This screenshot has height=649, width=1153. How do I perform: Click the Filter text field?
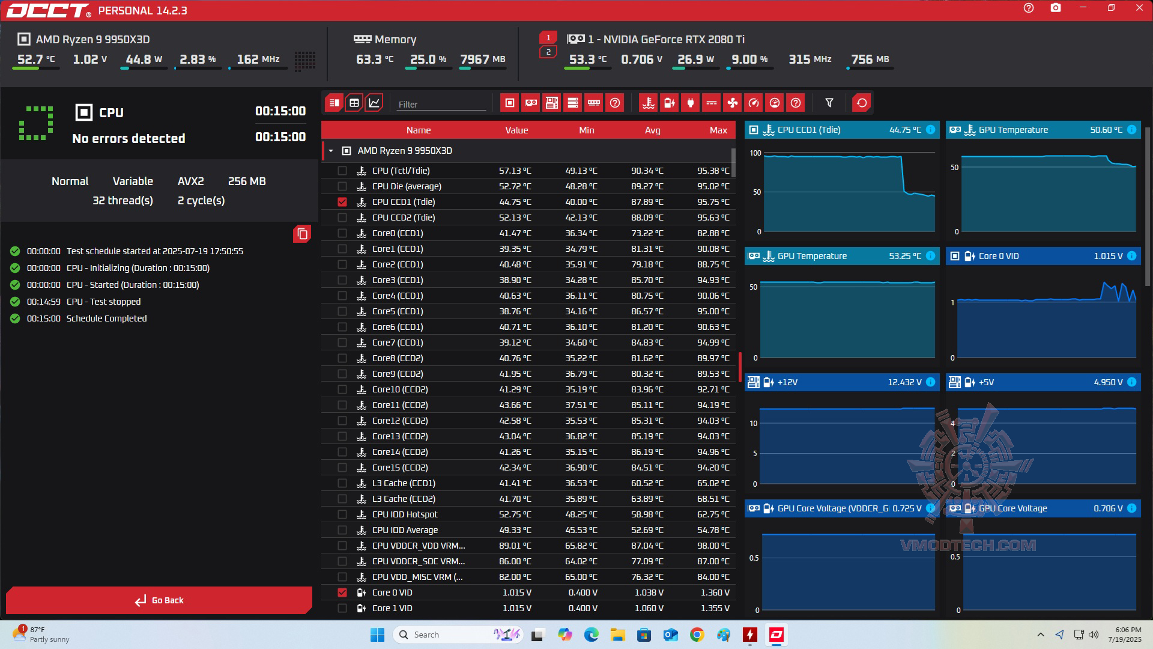click(x=441, y=104)
